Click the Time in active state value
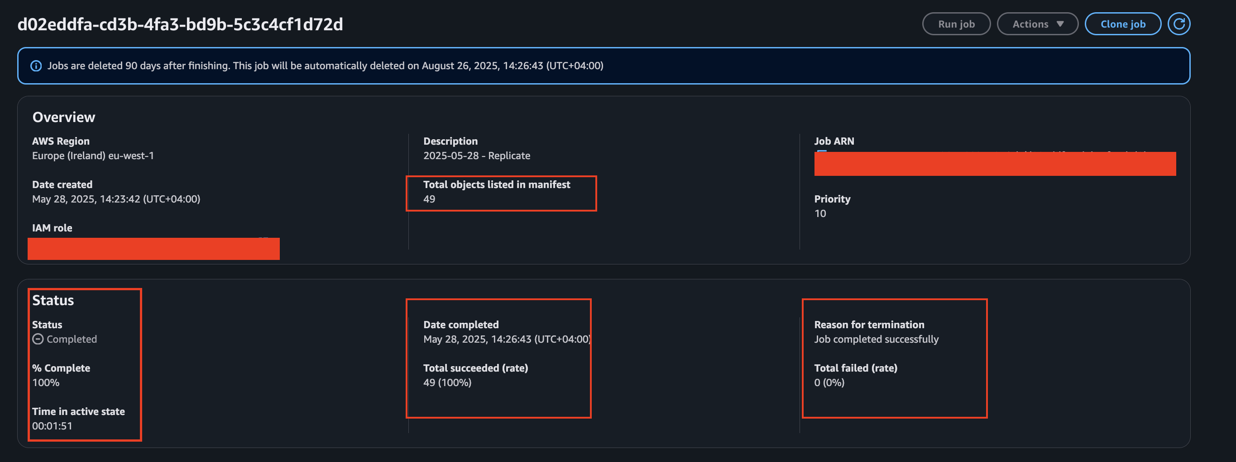Screen dimensions: 1236x462 point(52,426)
